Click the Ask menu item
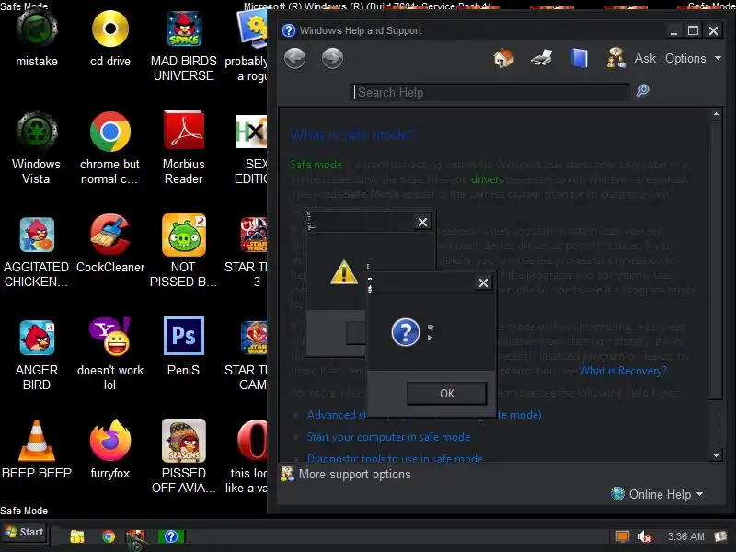 [x=645, y=58]
